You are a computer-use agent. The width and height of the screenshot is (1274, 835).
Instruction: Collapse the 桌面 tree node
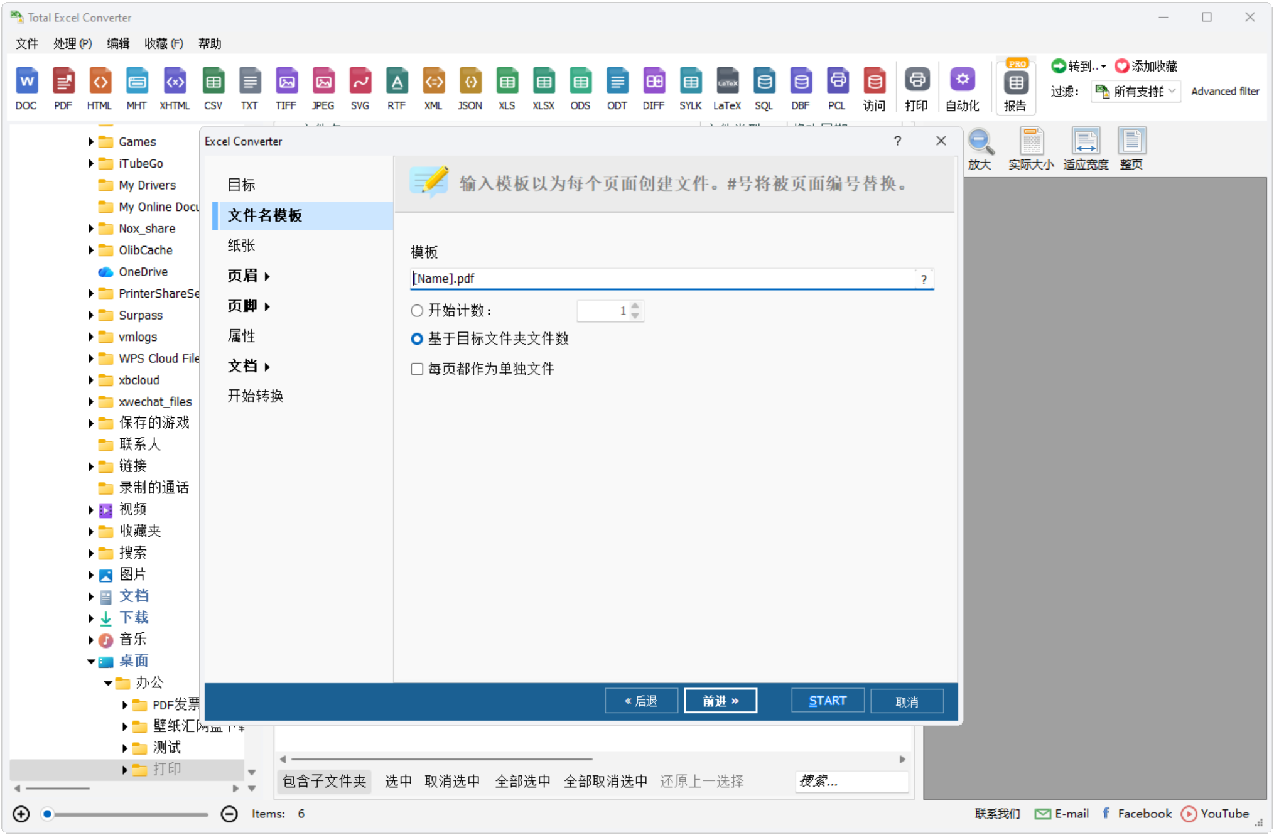tap(91, 662)
